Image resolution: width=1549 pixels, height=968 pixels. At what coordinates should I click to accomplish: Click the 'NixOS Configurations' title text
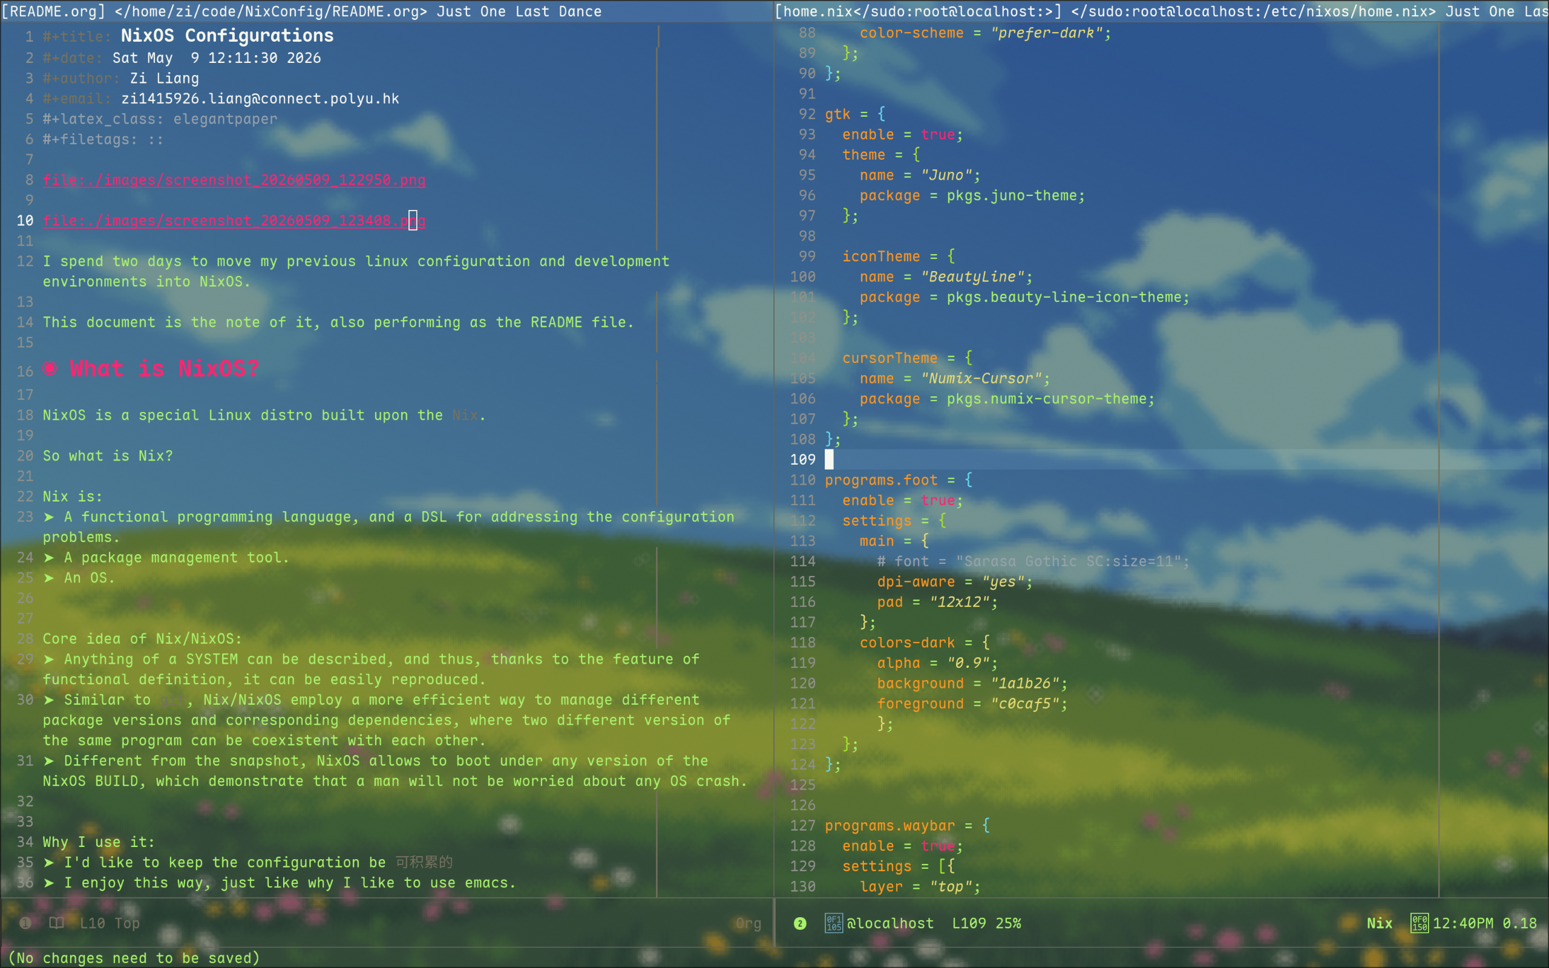(x=228, y=35)
